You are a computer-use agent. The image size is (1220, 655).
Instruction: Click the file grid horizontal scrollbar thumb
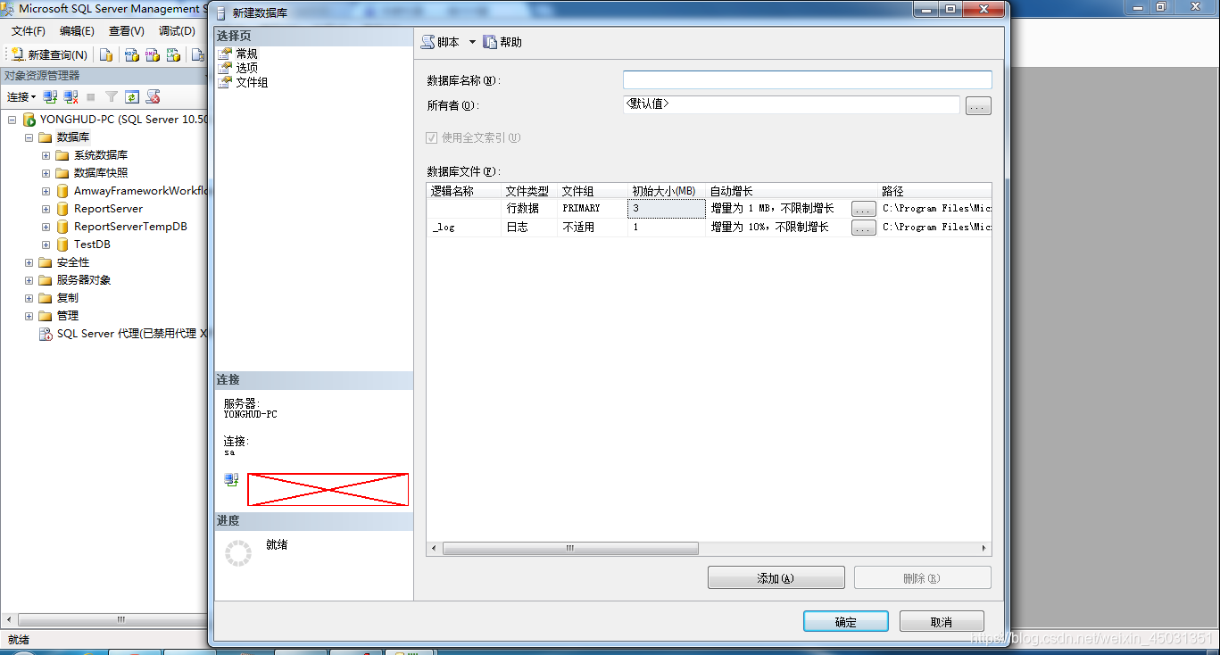pyautogui.click(x=570, y=549)
